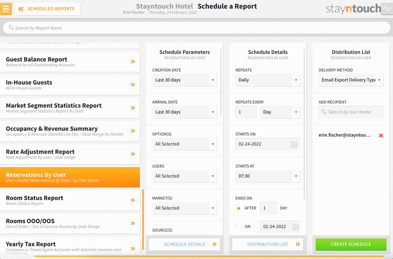Select the In-House Guests report title
The width and height of the screenshot is (393, 259).
(29, 82)
